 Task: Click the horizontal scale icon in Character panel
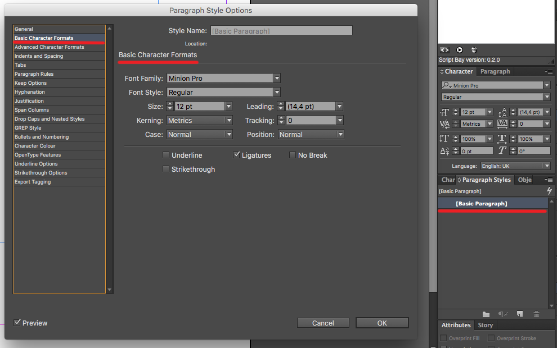pyautogui.click(x=502, y=139)
